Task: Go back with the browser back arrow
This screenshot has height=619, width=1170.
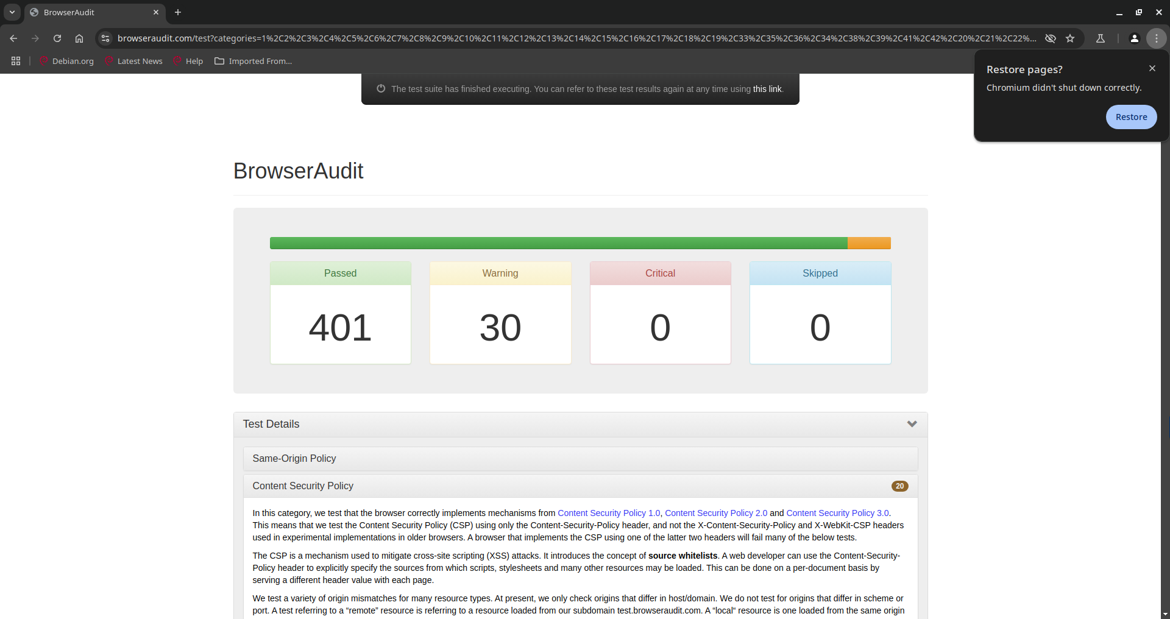Action: [x=13, y=38]
